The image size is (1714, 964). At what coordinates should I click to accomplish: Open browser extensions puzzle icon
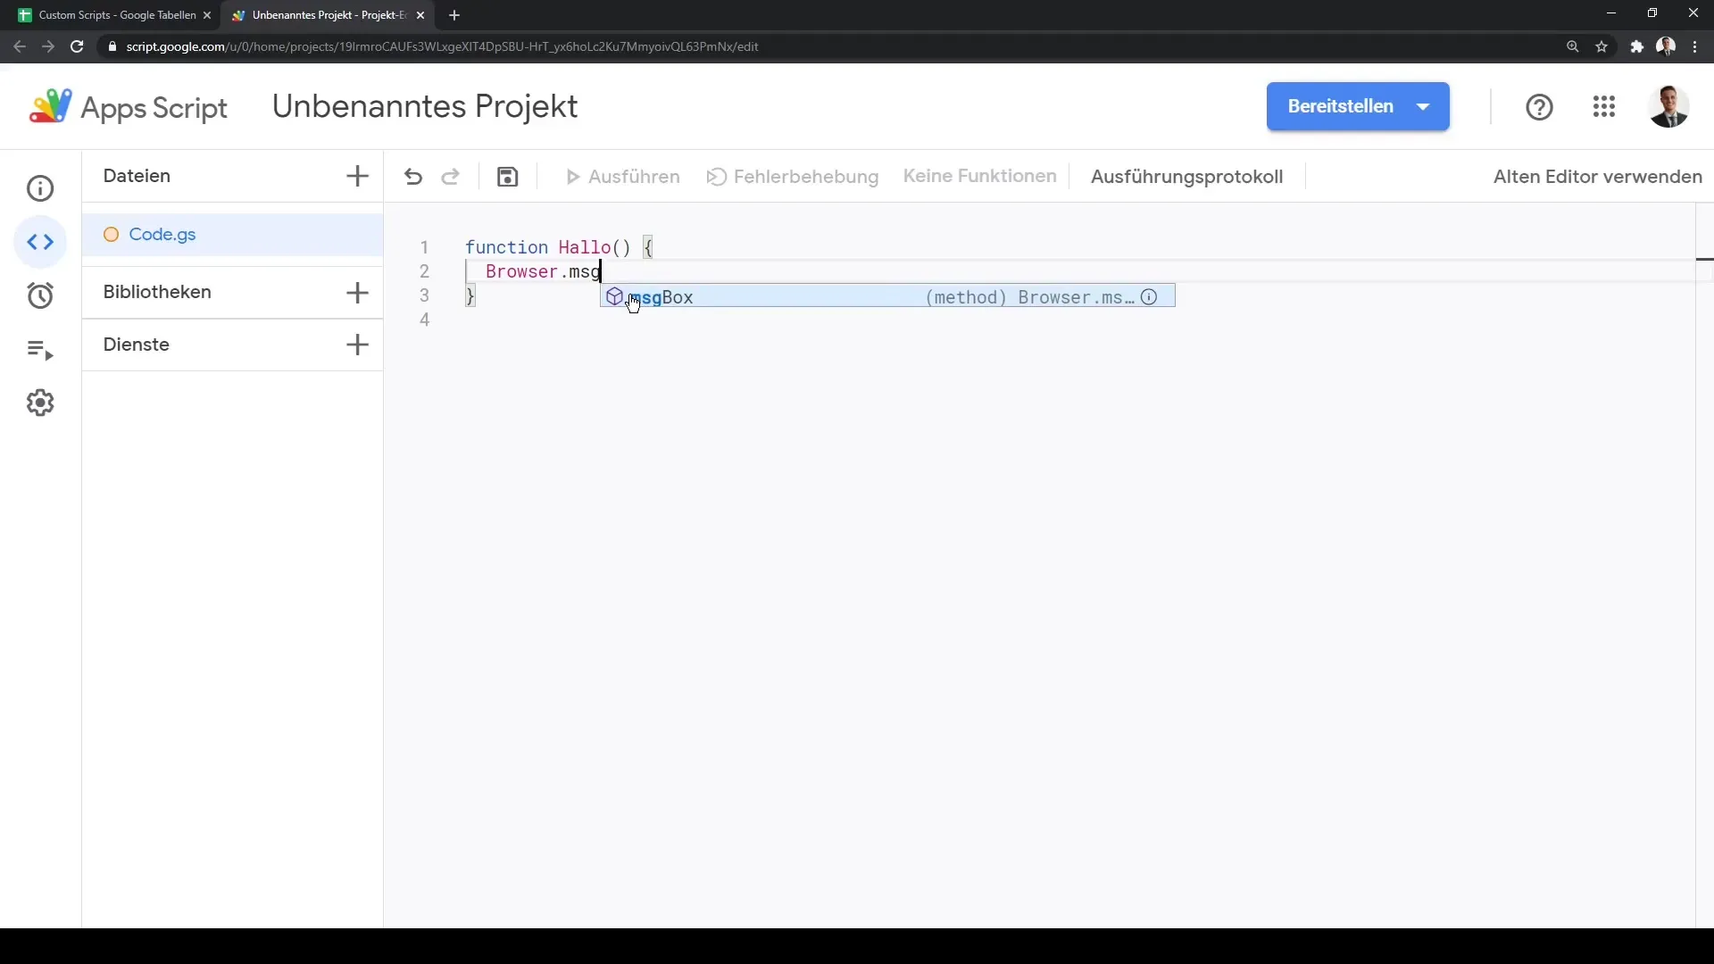click(1636, 46)
